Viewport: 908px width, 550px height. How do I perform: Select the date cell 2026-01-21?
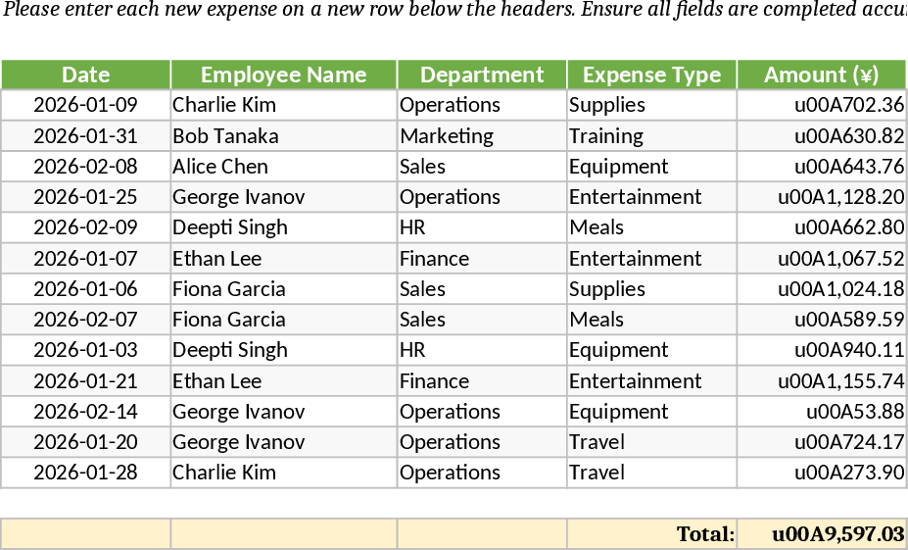(86, 380)
